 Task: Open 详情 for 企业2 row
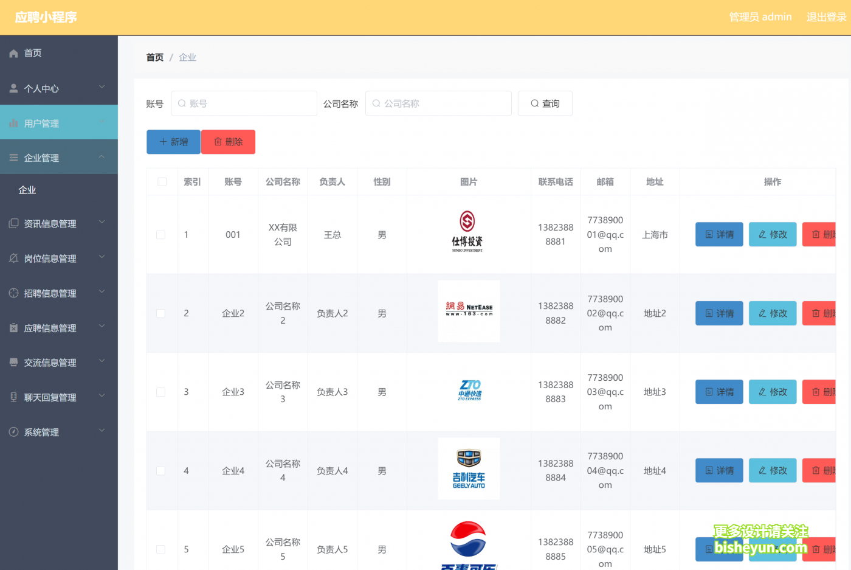point(719,313)
